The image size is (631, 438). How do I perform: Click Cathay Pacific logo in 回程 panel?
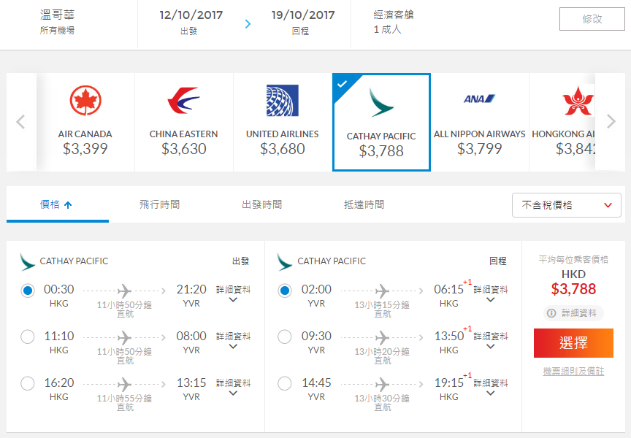point(285,262)
